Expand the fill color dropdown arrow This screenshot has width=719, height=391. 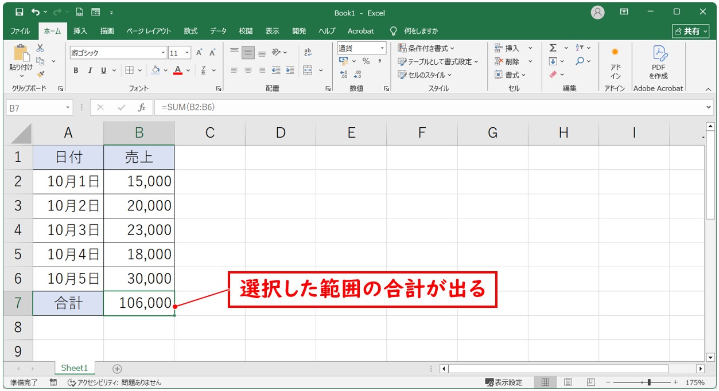(x=165, y=70)
